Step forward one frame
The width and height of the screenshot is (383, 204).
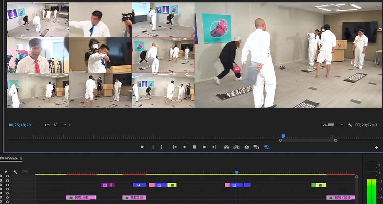click(x=204, y=147)
